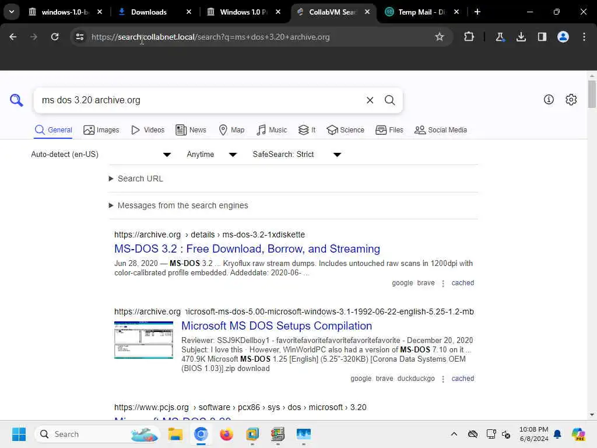
Task: Open more options dots for MS-DOS 3.2 result
Action: (x=443, y=283)
